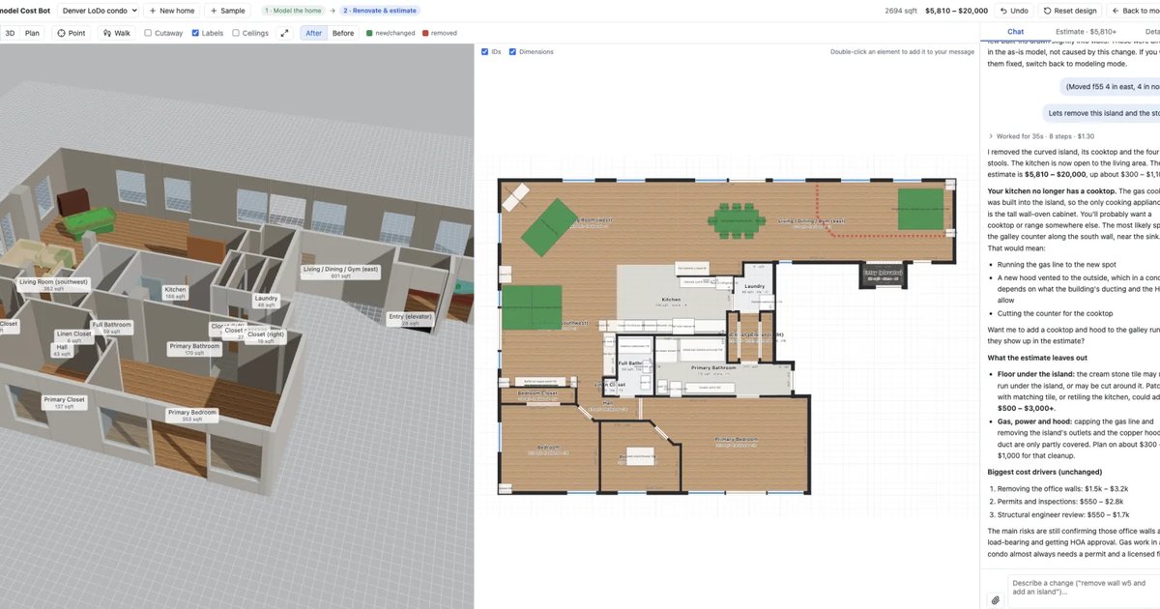Select the Laundry room in floor plan
This screenshot has width=1160, height=609.
point(755,287)
